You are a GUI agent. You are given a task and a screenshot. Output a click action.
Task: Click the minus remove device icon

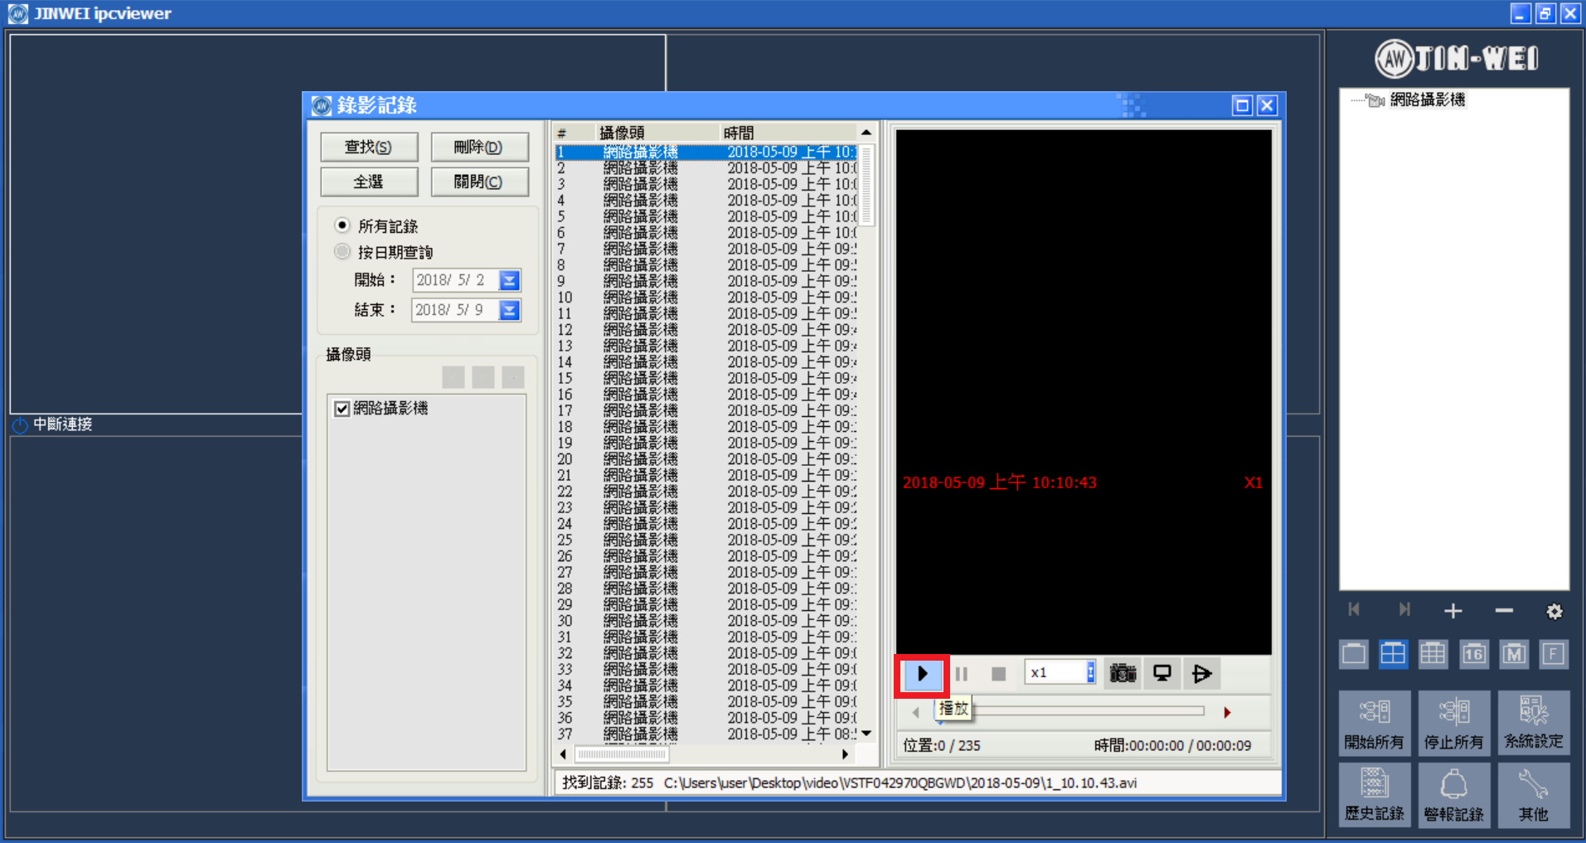[1504, 611]
